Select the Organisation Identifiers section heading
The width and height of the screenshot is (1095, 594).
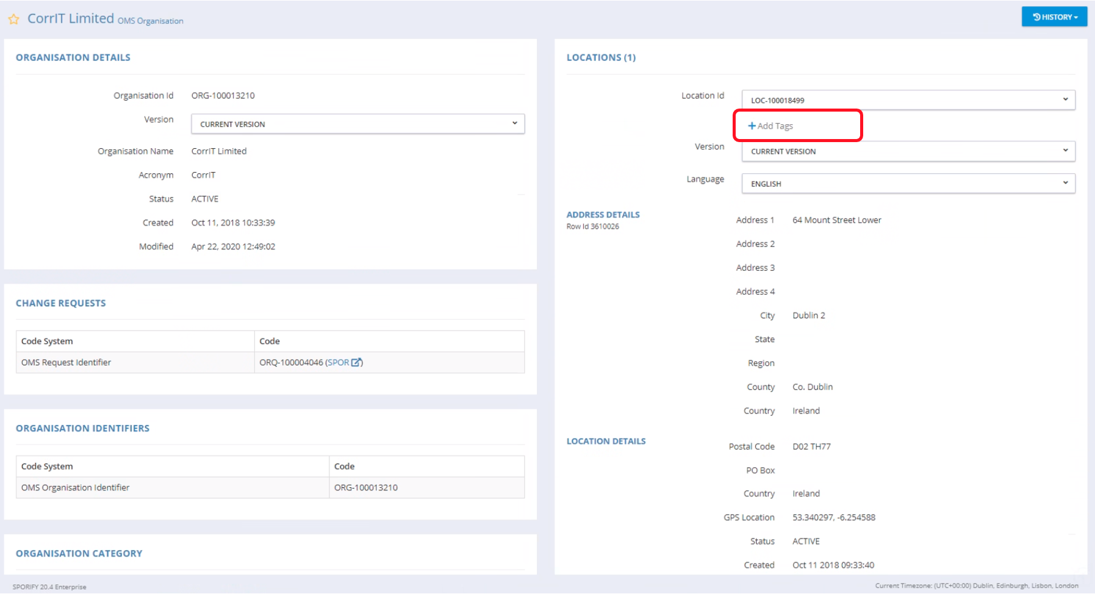click(82, 428)
